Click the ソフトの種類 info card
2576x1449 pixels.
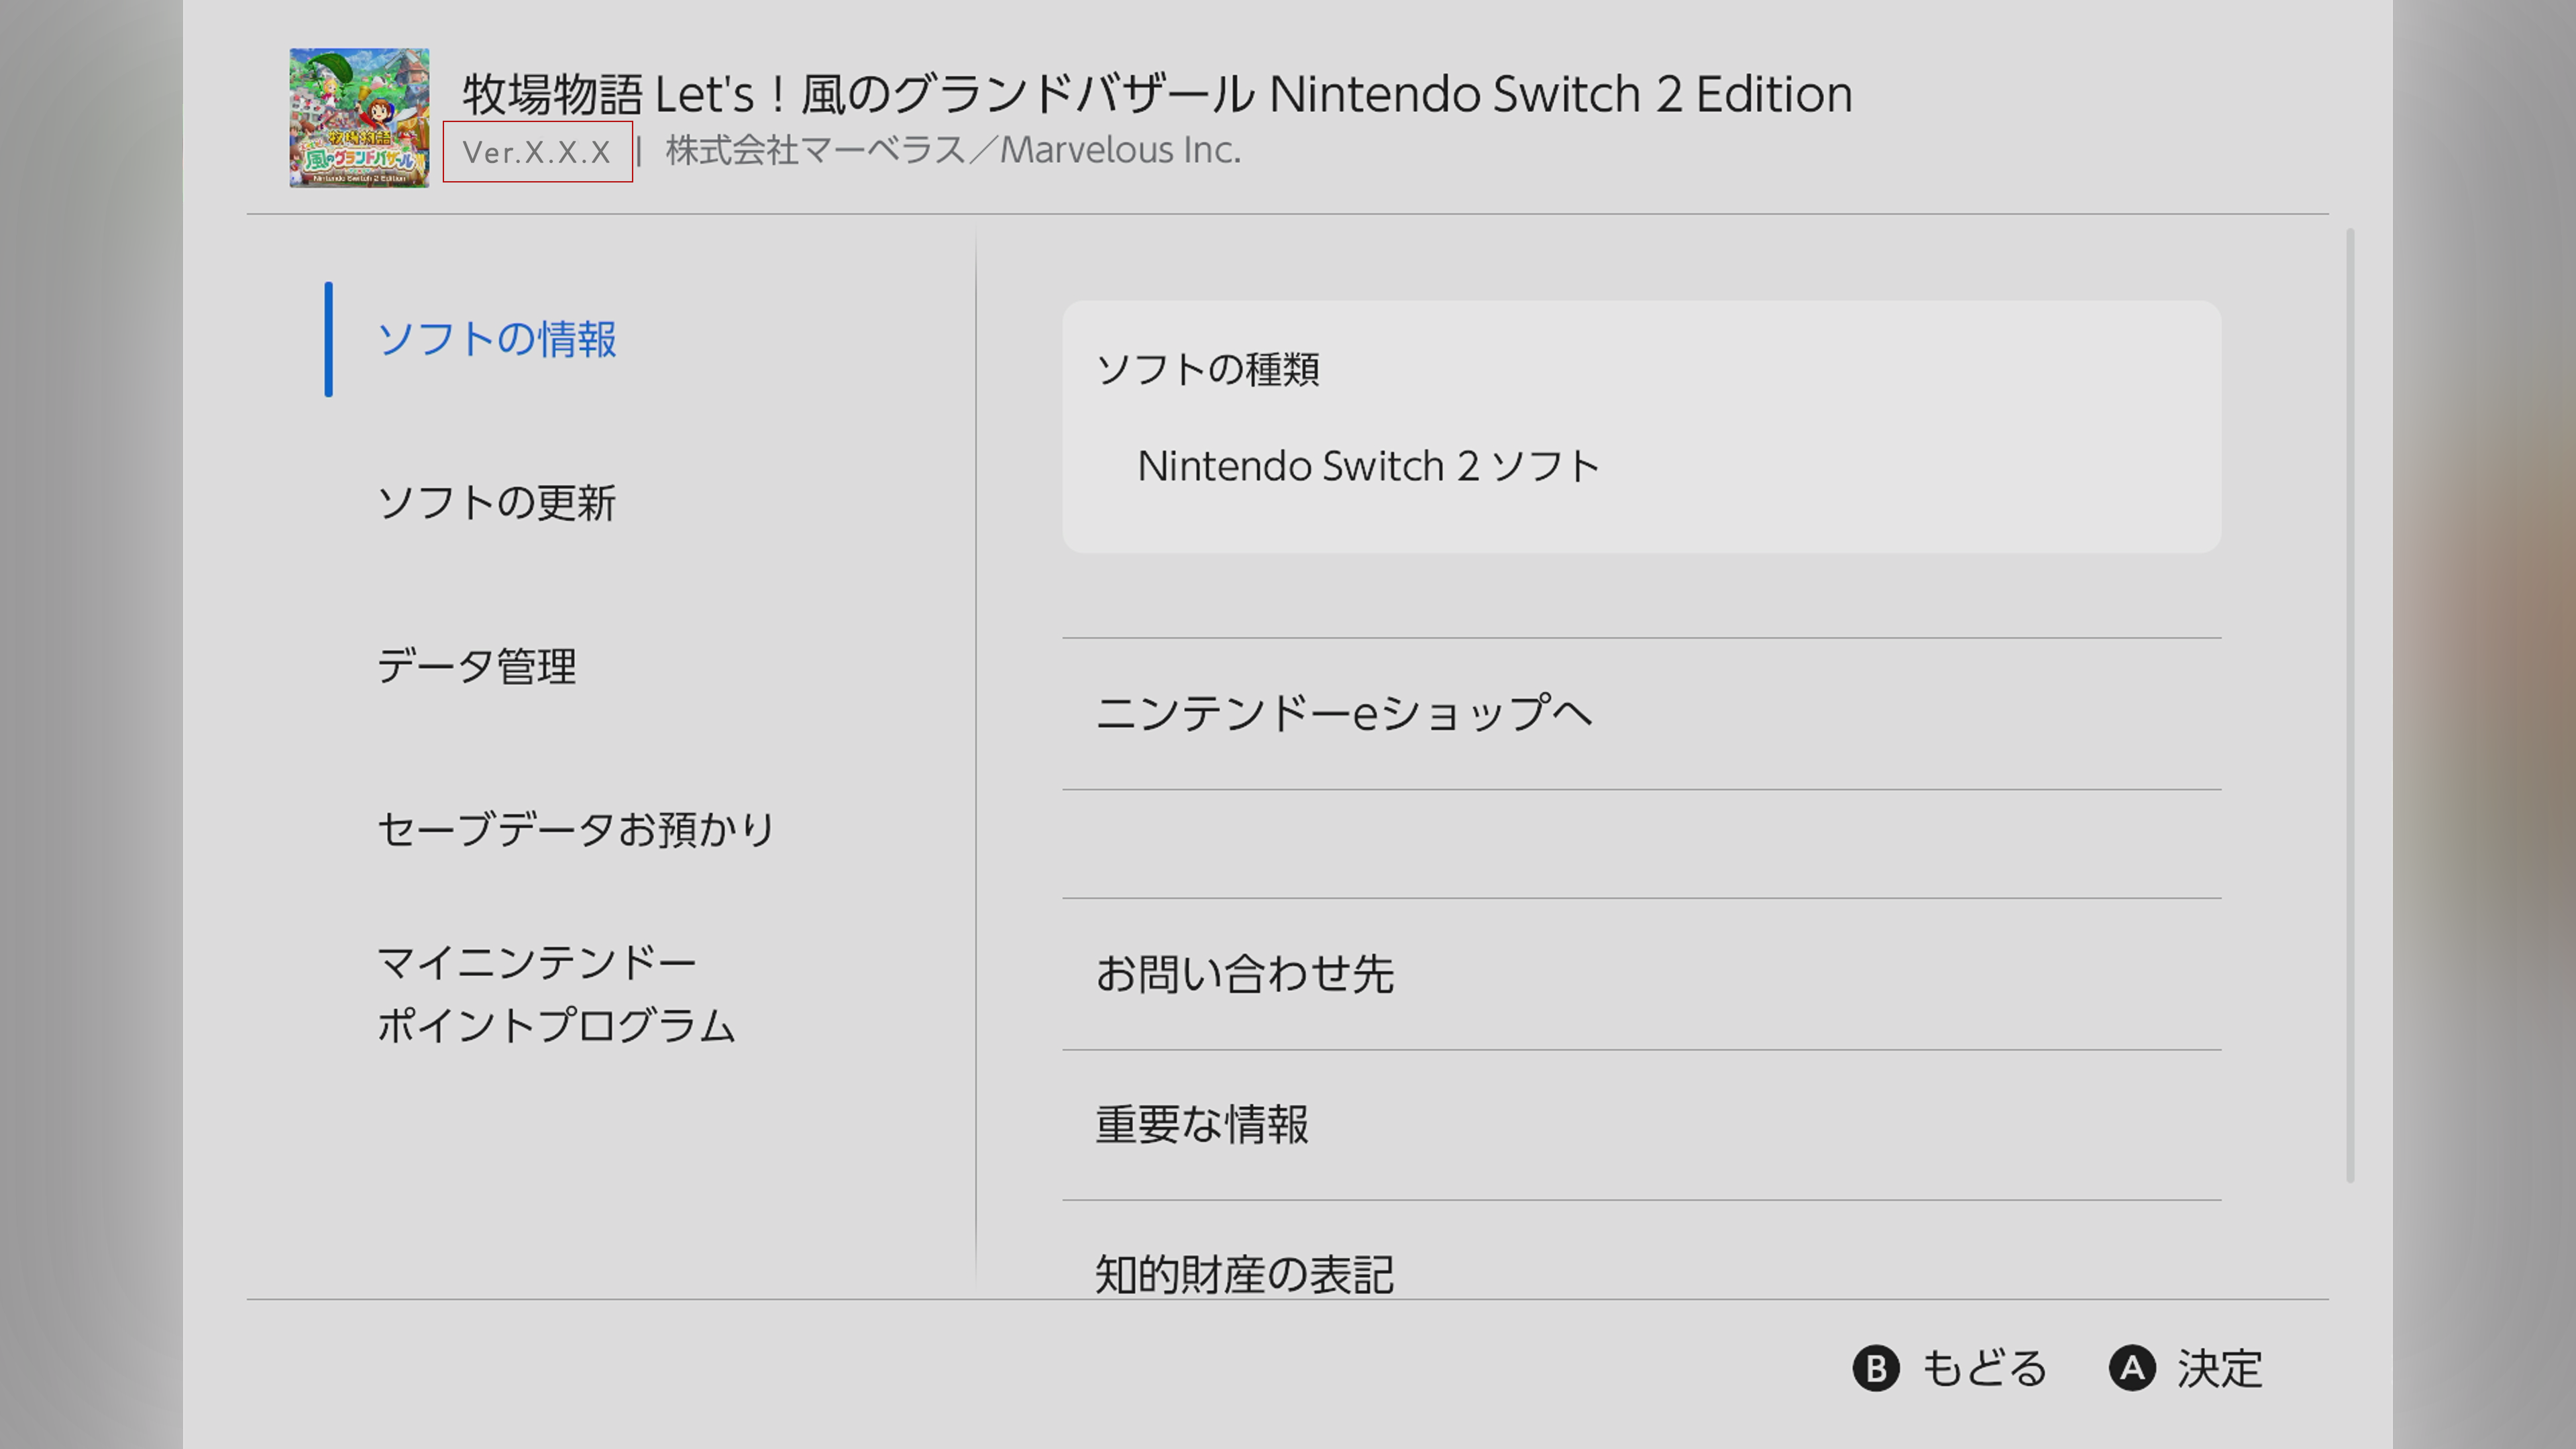pyautogui.click(x=1640, y=427)
